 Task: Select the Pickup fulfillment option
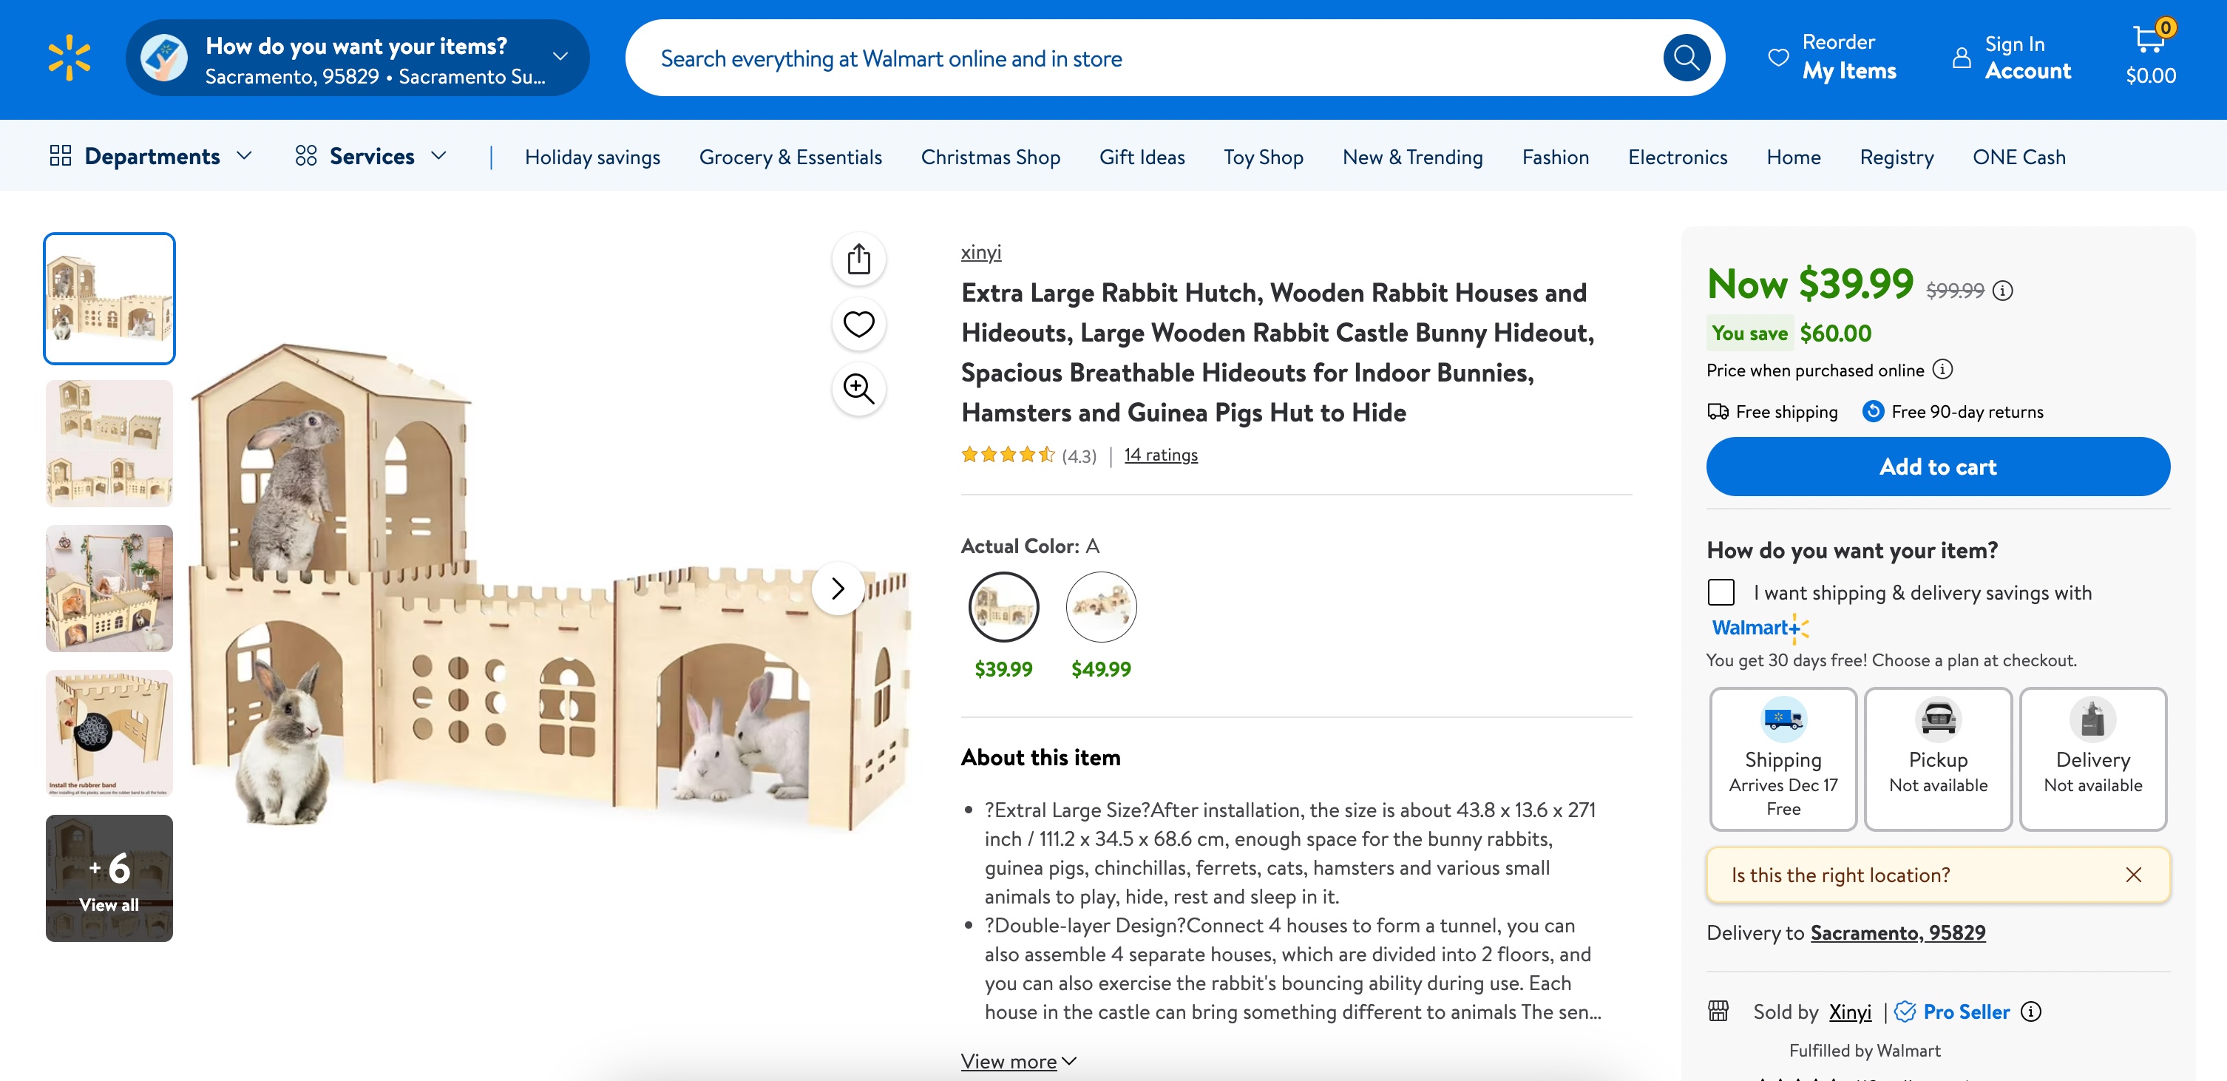pyautogui.click(x=1937, y=759)
